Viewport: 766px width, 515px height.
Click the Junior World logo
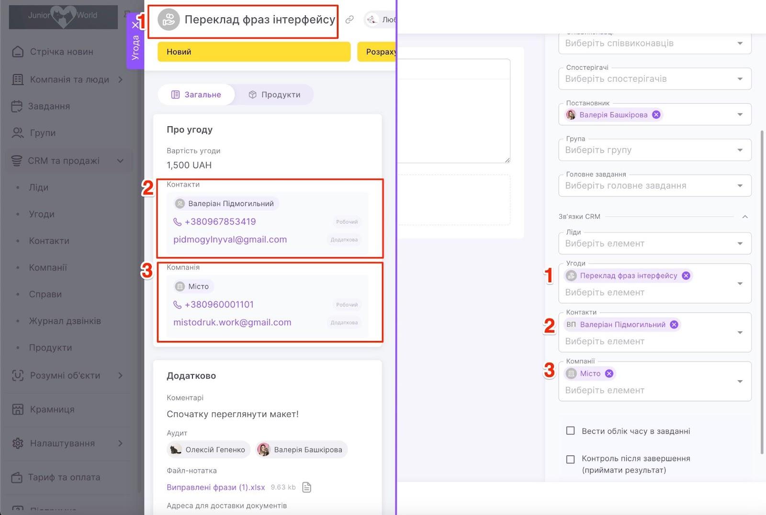[x=63, y=16]
